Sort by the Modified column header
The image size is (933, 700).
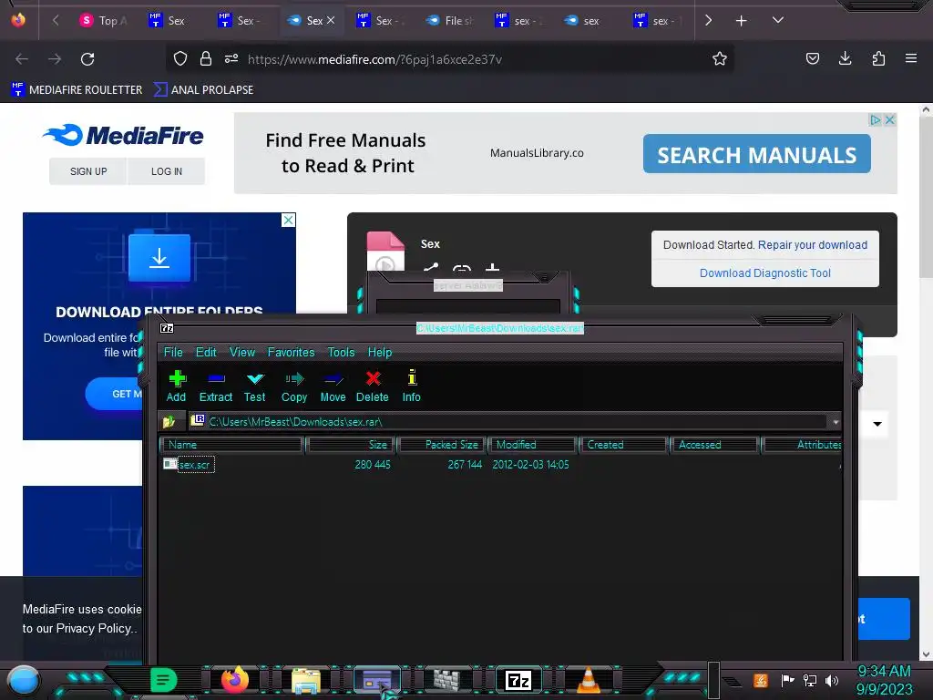[x=532, y=445]
